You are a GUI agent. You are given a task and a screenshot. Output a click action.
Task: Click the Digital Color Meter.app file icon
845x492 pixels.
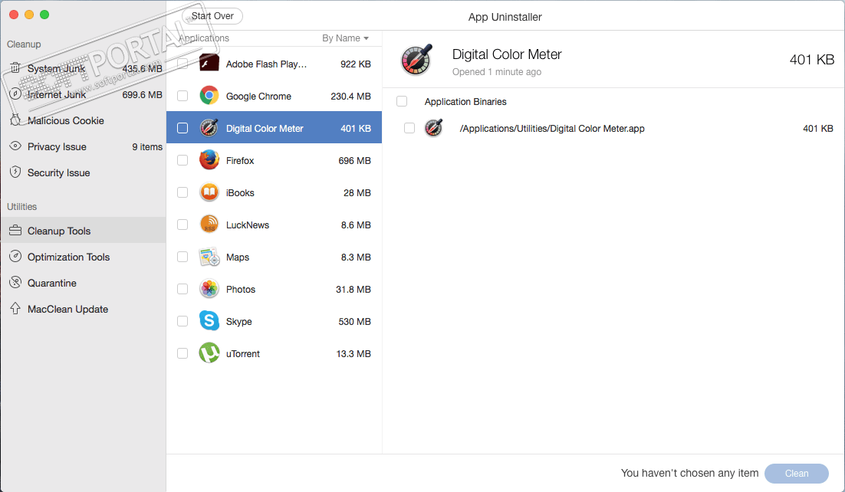point(434,128)
